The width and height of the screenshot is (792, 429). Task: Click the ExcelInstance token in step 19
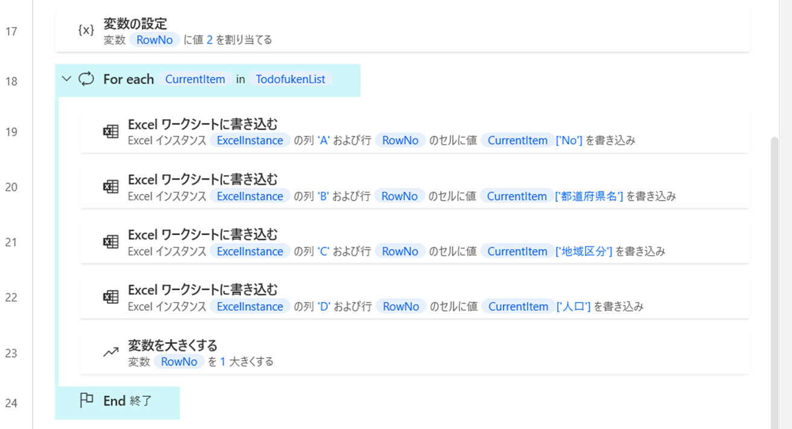250,140
